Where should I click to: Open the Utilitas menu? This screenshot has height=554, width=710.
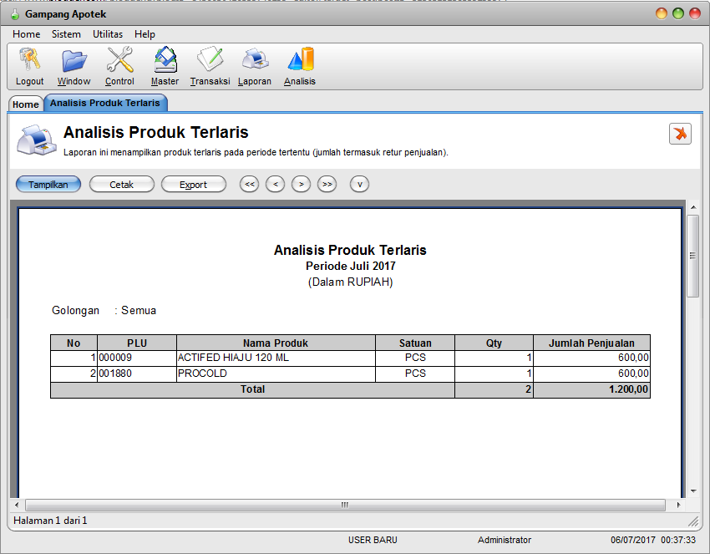point(108,34)
